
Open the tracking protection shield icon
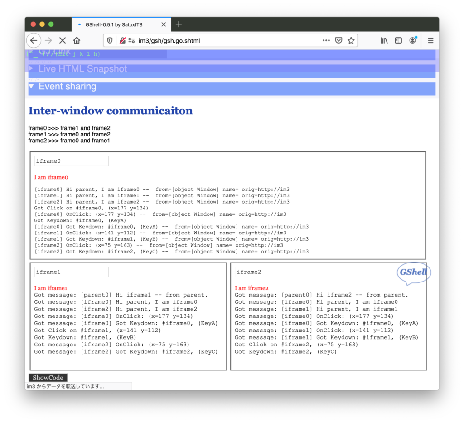110,40
